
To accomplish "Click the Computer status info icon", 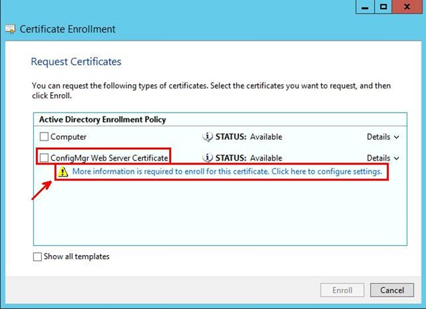I will point(208,137).
